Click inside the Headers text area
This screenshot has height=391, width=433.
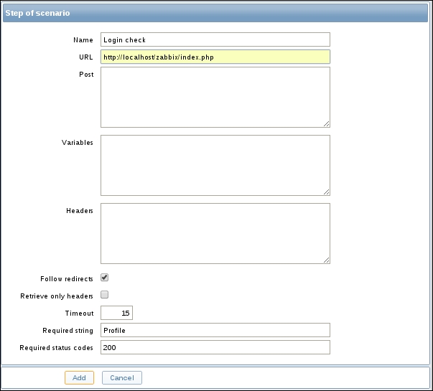(x=215, y=233)
